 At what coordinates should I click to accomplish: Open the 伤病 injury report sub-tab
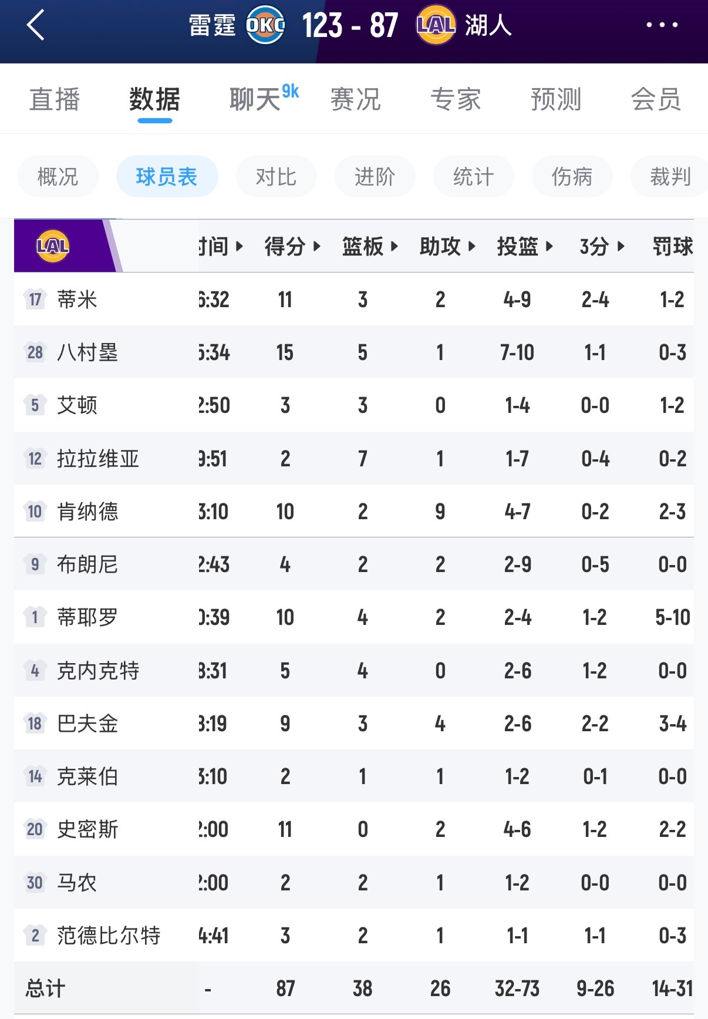tap(571, 176)
